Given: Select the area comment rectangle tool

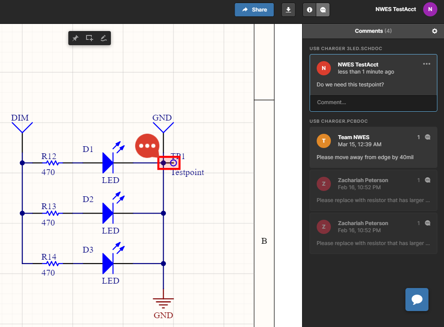Looking at the screenshot, I should pyautogui.click(x=90, y=38).
